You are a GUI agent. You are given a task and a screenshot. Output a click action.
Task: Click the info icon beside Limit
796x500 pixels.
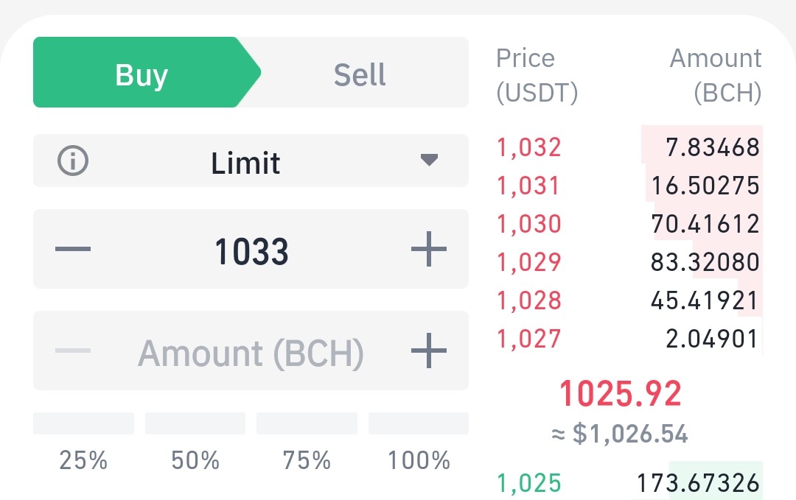tap(72, 161)
